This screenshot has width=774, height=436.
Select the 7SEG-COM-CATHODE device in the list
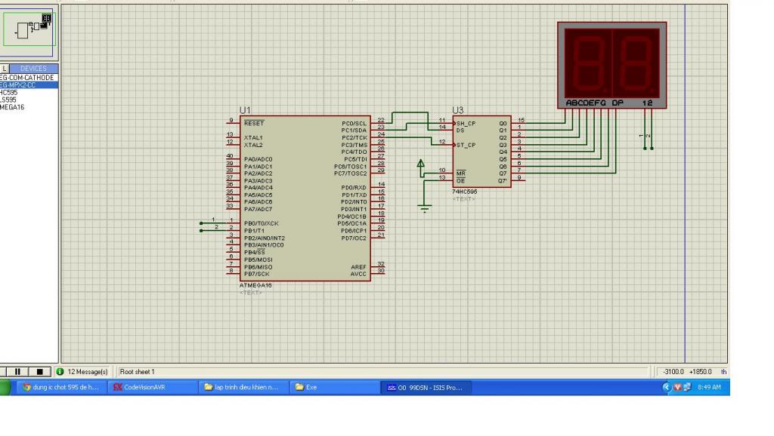27,78
